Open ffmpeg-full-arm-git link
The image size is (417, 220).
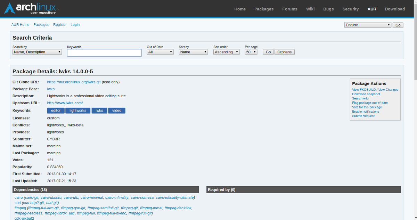point(43,208)
